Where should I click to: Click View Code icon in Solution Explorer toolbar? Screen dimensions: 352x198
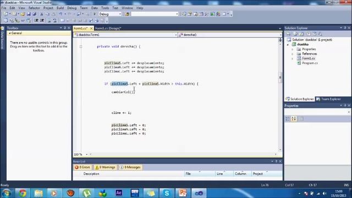[x=309, y=34]
